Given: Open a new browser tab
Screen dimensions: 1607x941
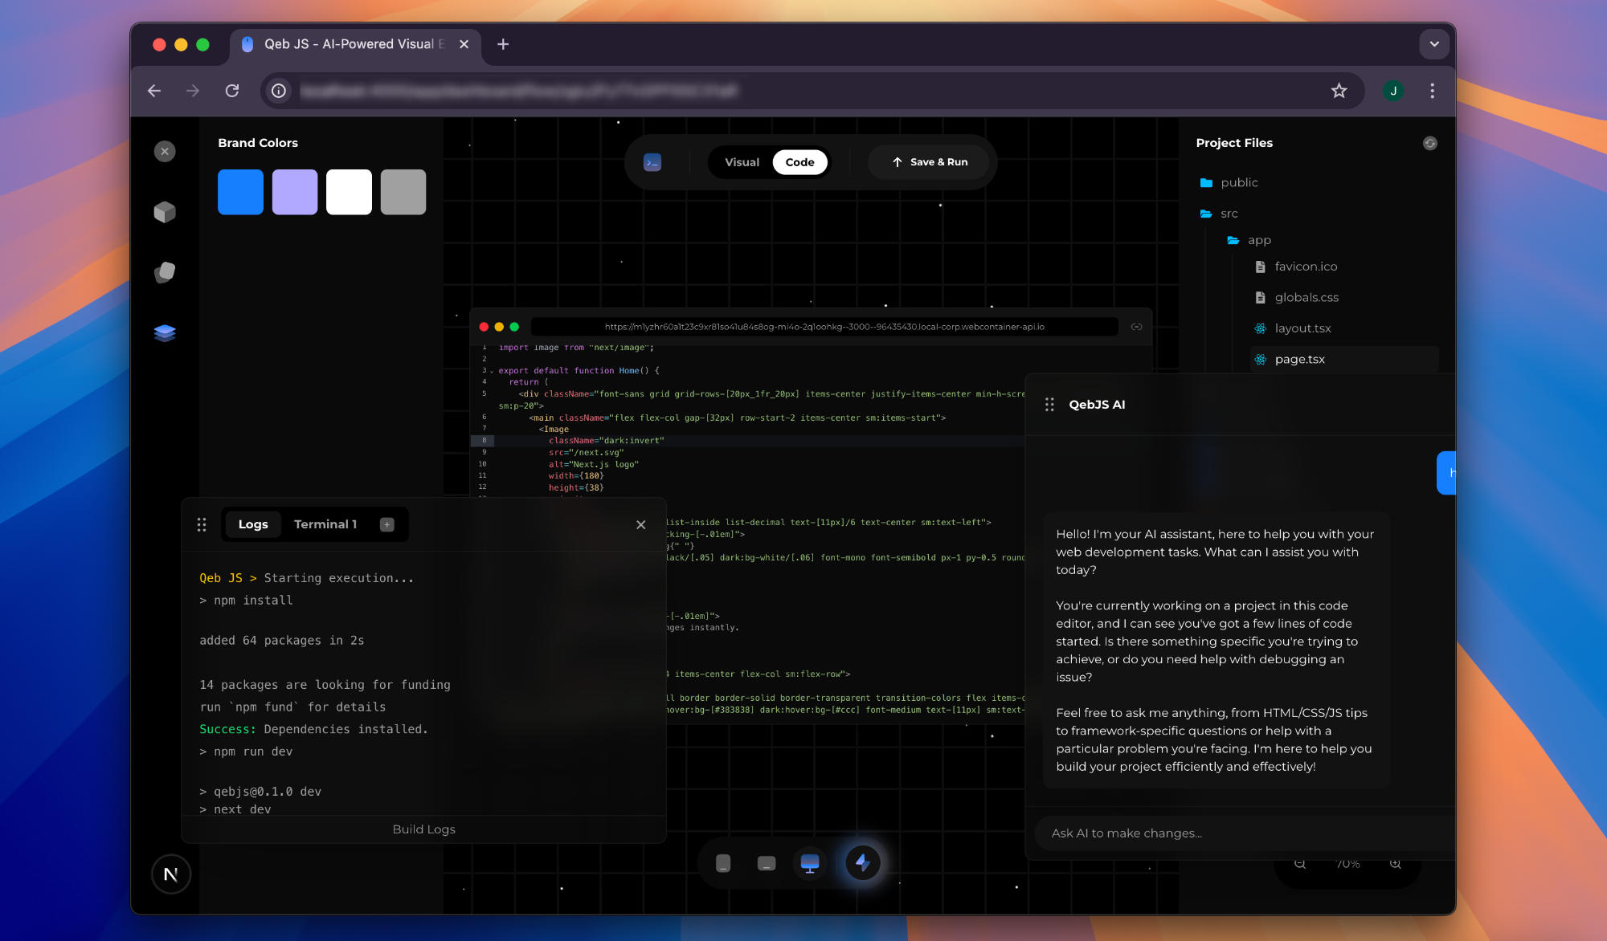Looking at the screenshot, I should click(503, 44).
